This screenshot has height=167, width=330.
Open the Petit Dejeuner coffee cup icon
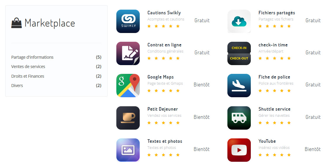click(128, 118)
